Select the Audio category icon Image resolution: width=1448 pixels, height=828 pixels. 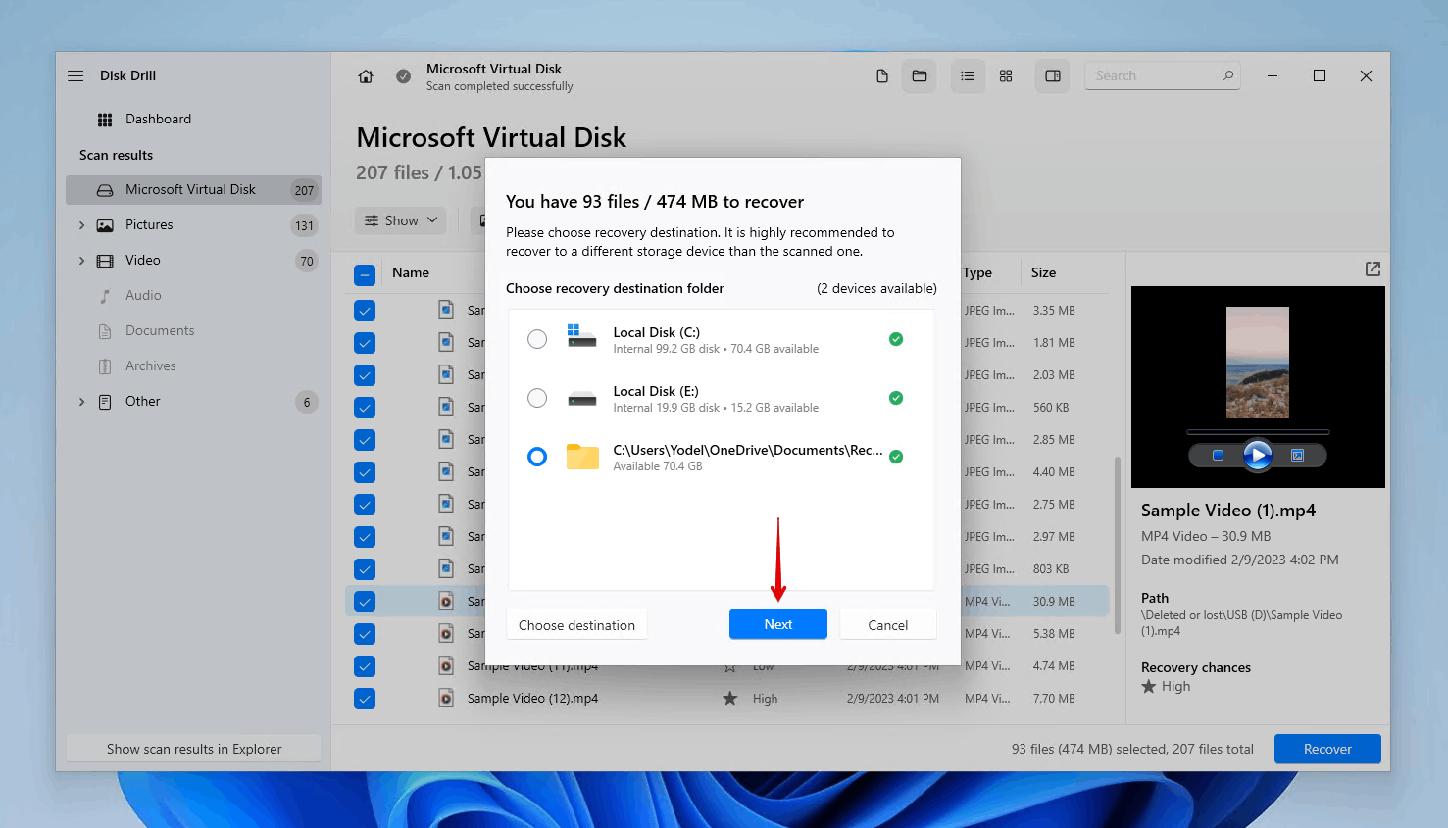(x=105, y=296)
